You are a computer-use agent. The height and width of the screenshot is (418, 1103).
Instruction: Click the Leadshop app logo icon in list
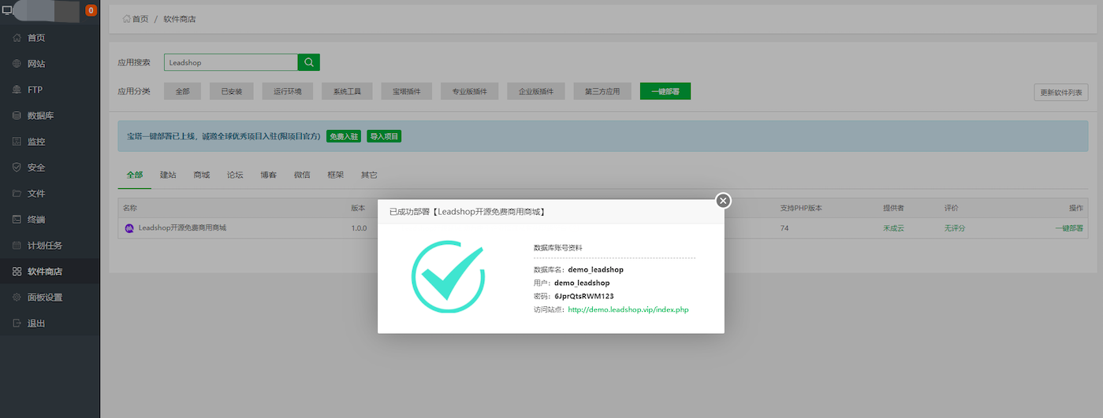point(130,228)
